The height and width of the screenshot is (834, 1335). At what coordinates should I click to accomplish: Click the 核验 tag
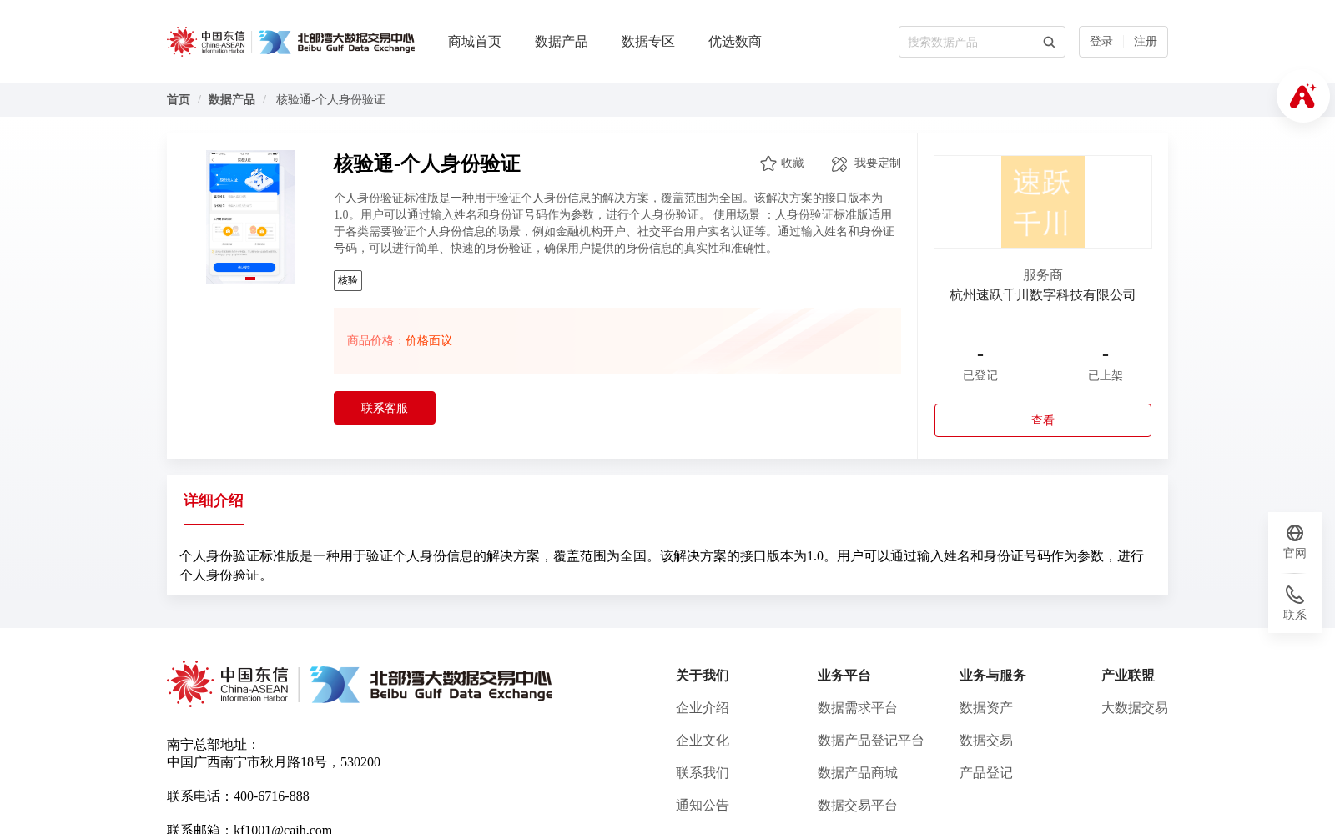coord(348,280)
